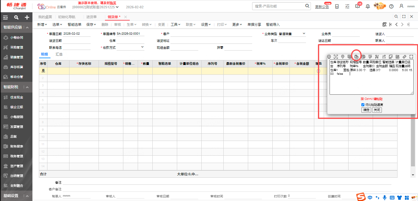Toggle the 赠品 checkbox in first row
Viewport: 418px width, 201px height.
pyautogui.click(x=318, y=71)
